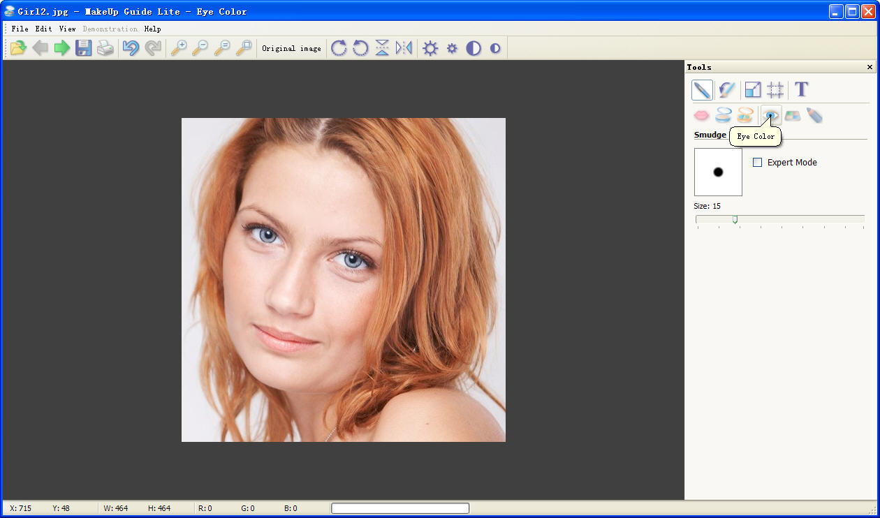Open the File menu
This screenshot has width=880, height=518.
pyautogui.click(x=20, y=29)
